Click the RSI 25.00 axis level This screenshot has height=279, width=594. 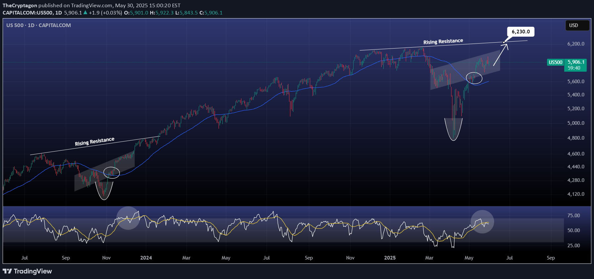[573, 246]
